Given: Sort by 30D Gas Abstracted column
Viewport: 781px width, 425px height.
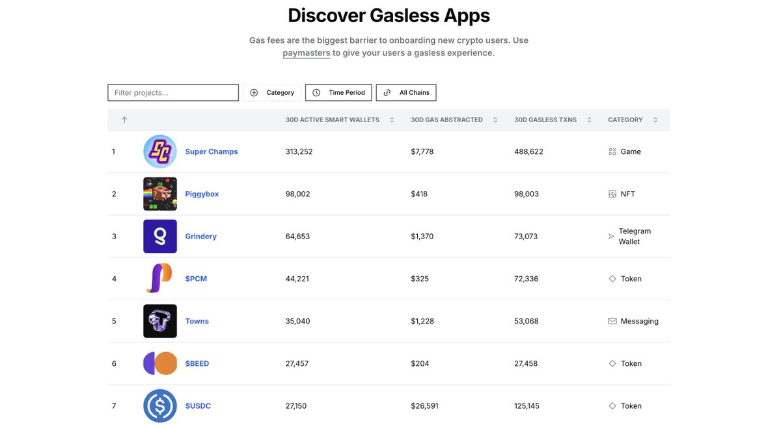Looking at the screenshot, I should pyautogui.click(x=454, y=120).
